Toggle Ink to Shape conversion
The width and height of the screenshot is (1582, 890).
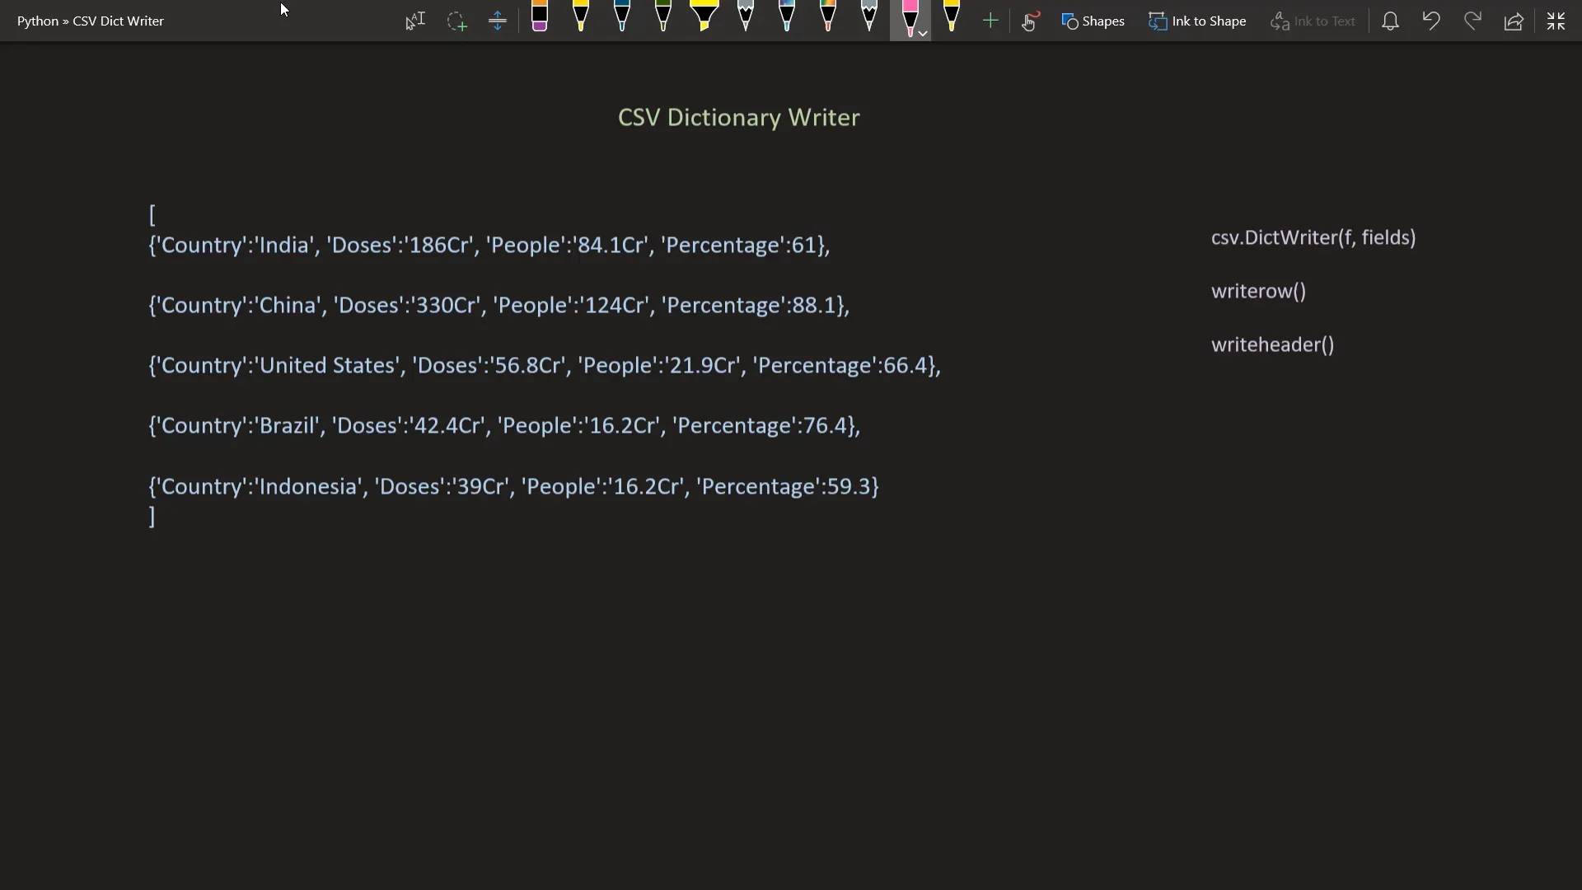[1197, 21]
